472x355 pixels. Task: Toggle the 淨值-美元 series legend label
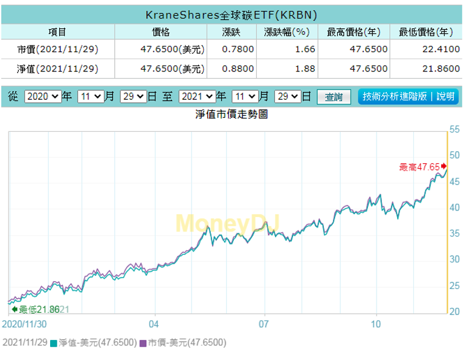click(x=97, y=343)
